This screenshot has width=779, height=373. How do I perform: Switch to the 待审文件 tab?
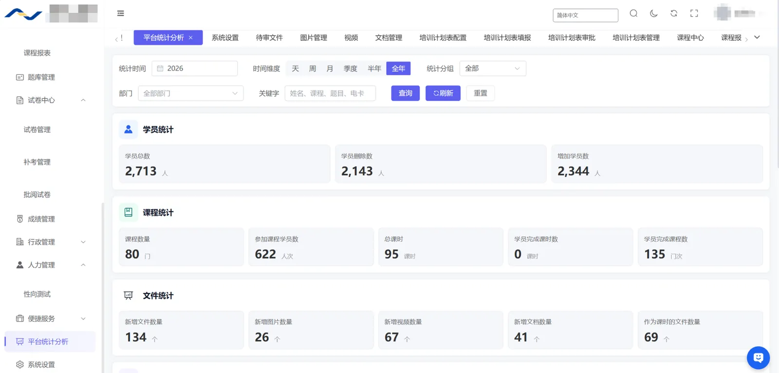click(x=269, y=37)
